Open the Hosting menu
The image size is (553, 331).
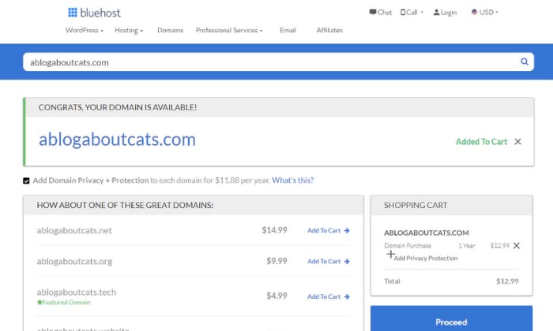[129, 30]
